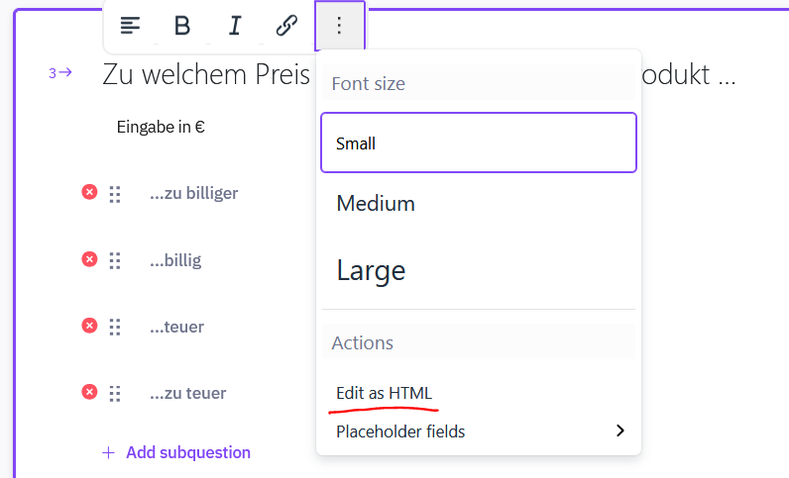This screenshot has height=478, width=789.
Task: Click the drag handle beside '...billig'
Action: click(x=115, y=260)
